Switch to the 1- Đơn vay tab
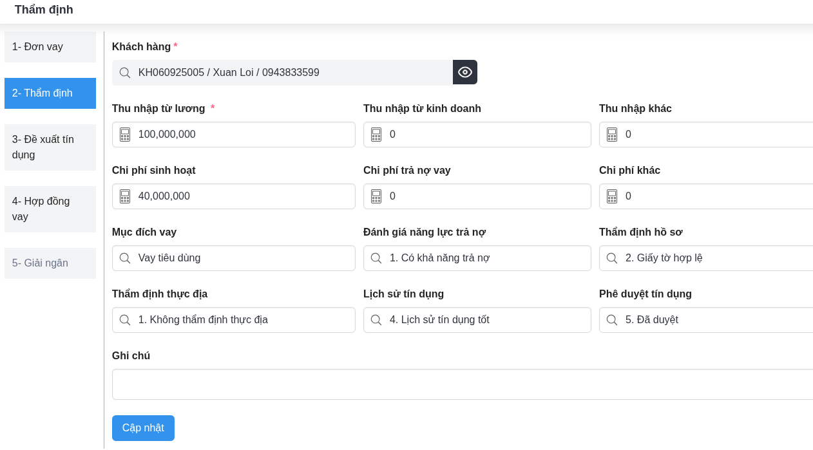Screen dimensions: 813x450 pos(50,47)
